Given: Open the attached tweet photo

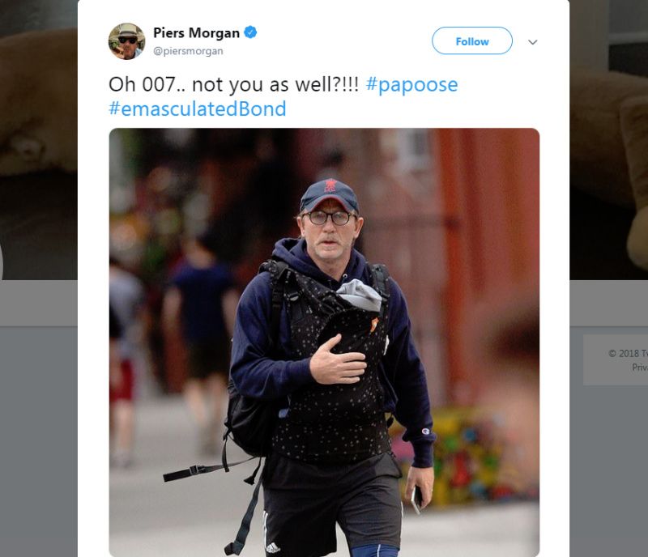Looking at the screenshot, I should 324,342.
